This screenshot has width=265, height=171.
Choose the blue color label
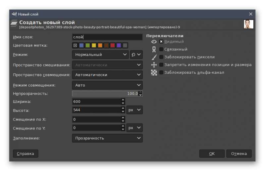tap(81, 45)
